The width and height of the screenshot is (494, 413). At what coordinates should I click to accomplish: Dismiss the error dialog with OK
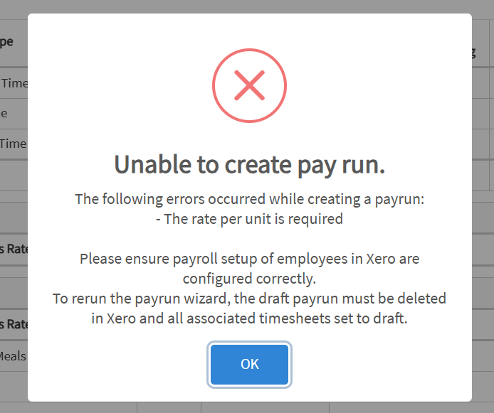tap(249, 364)
